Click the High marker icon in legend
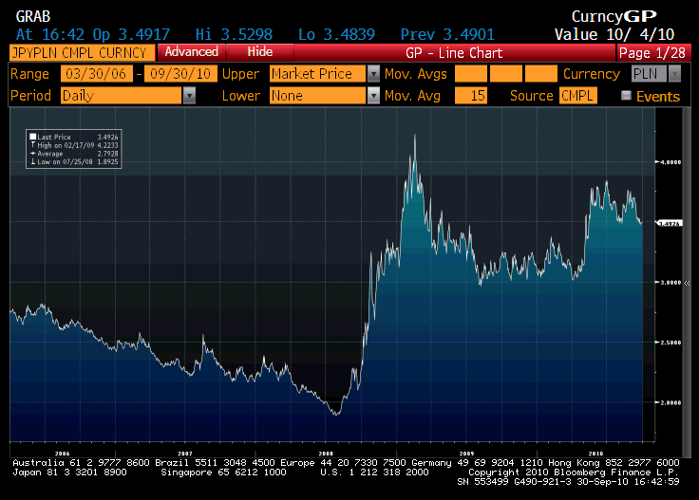This screenshot has height=500, width=699. coord(33,144)
